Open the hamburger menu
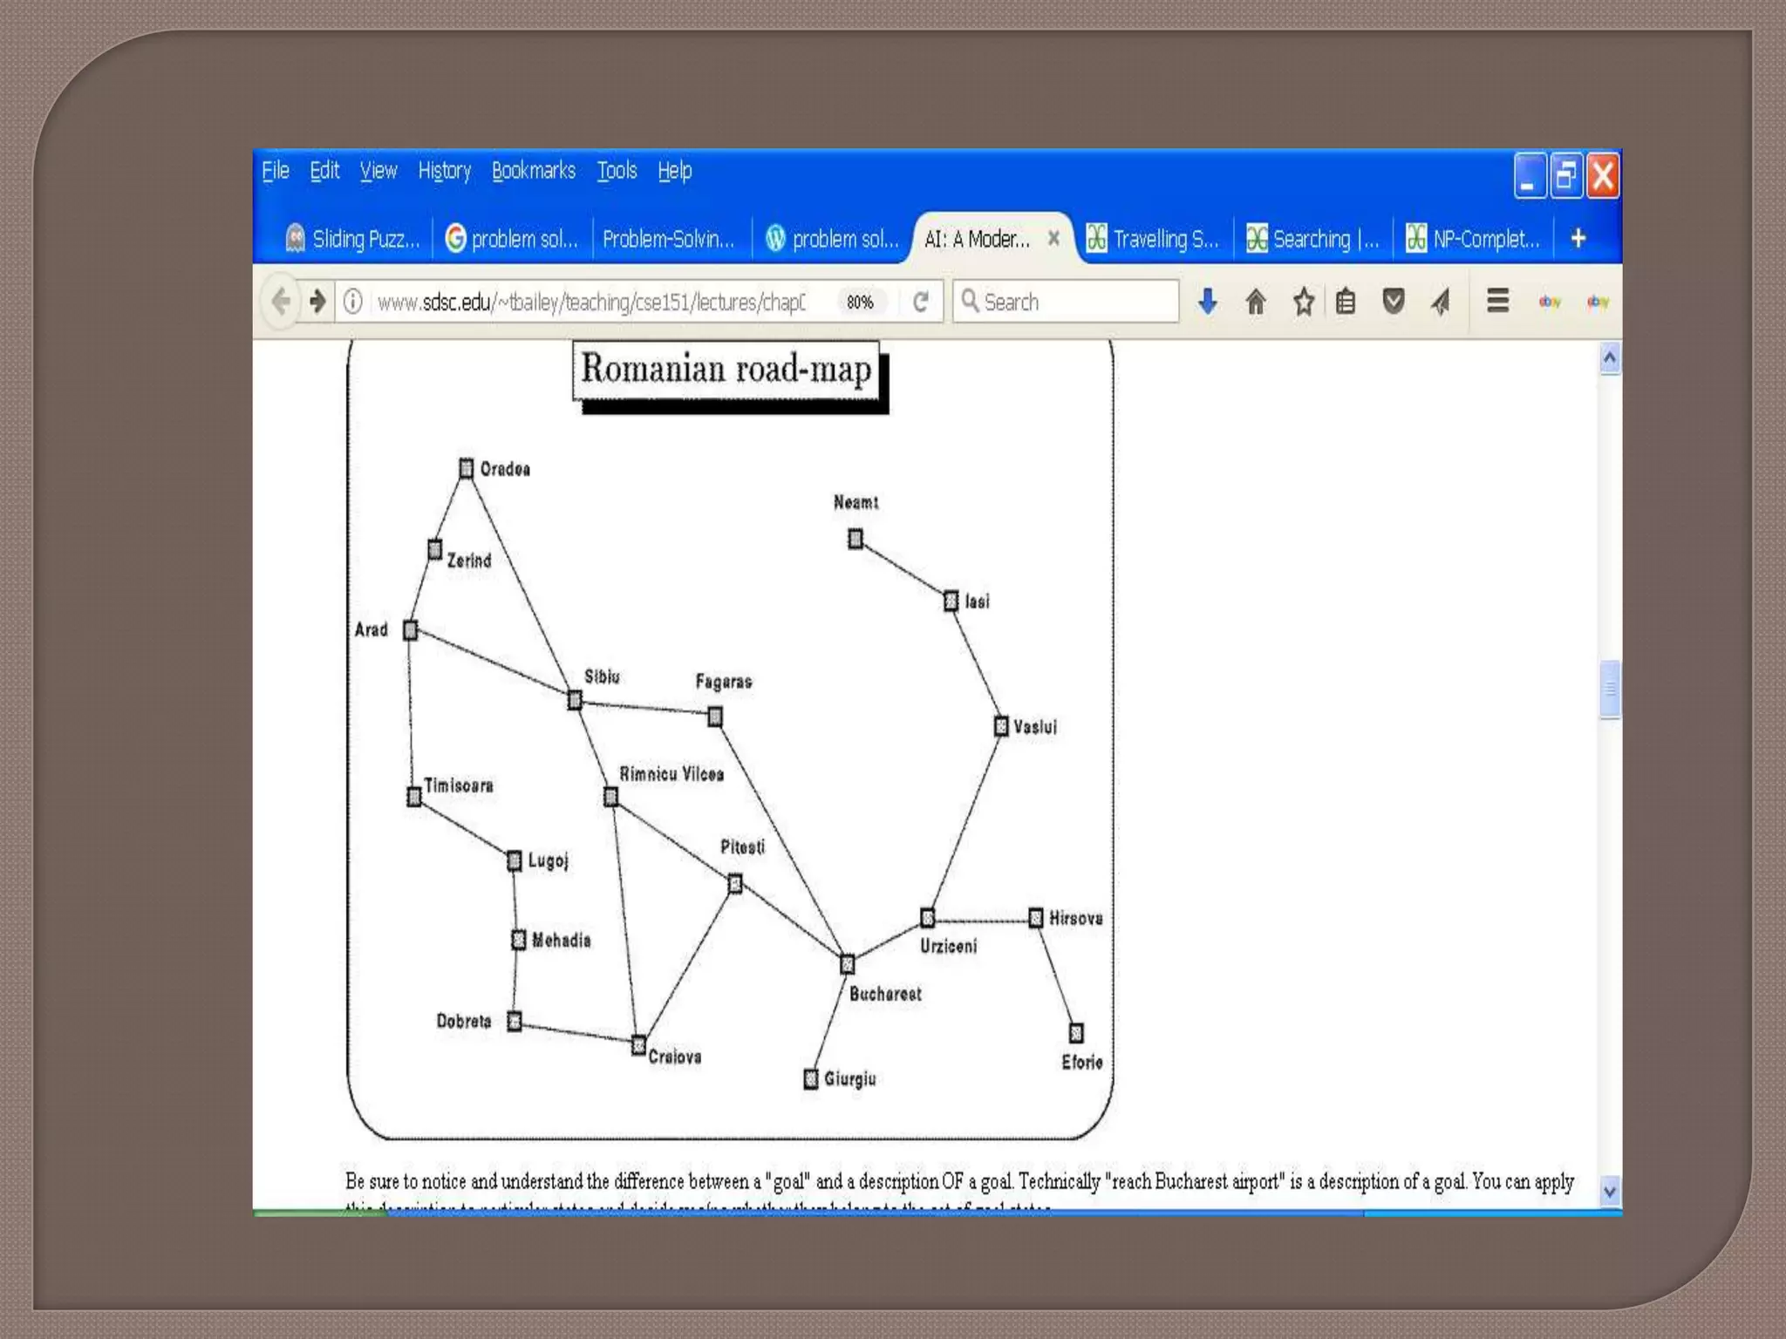Image resolution: width=1786 pixels, height=1339 pixels. pos(1497,301)
